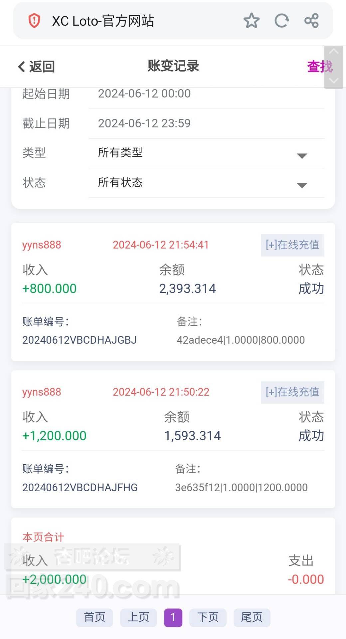Viewport: 346px width, 639px height.
Task: Select page number 1
Action: (173, 617)
